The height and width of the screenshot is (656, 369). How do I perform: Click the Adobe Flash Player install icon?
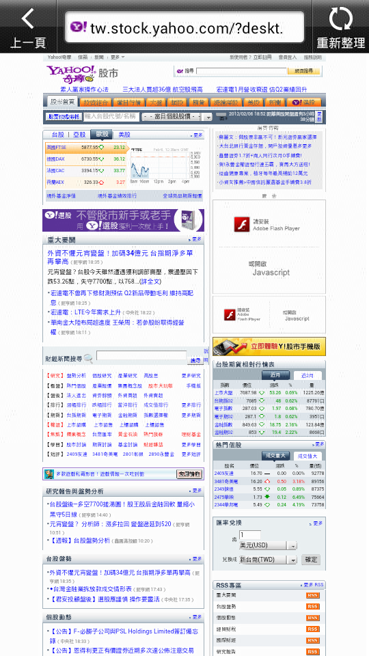click(x=242, y=225)
